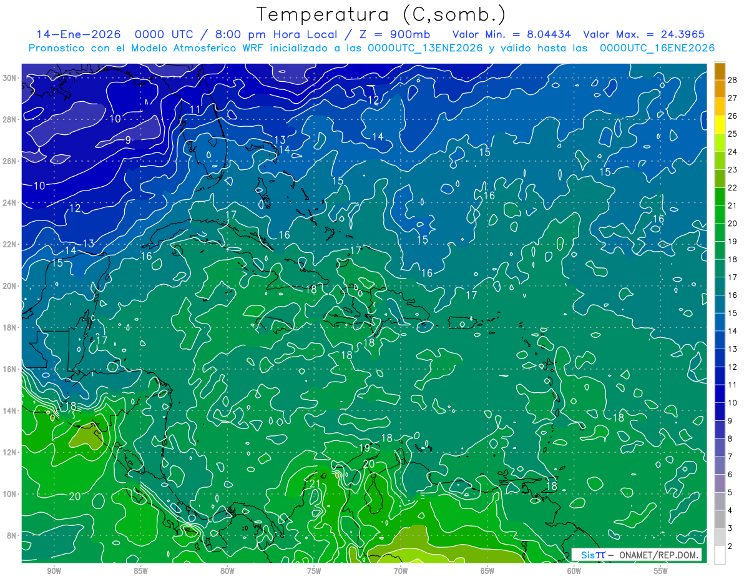Click the '28N' latitude label
This screenshot has height=579, width=749.
pos(11,119)
